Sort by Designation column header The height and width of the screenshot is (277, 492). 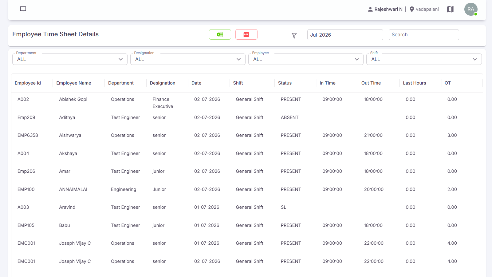pos(163,83)
